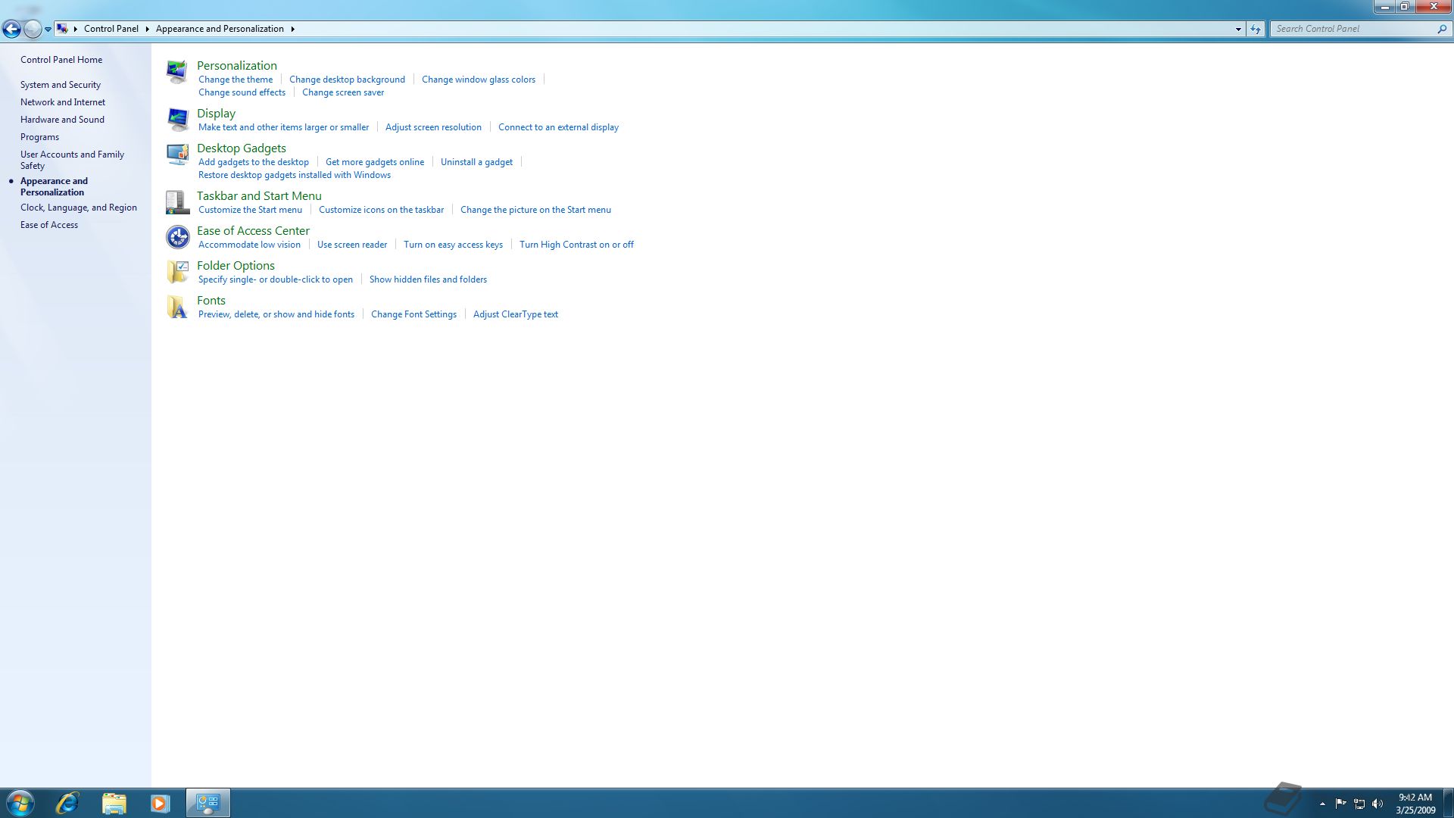Open recent pages dropdown arrow
The height and width of the screenshot is (818, 1454).
[48, 29]
